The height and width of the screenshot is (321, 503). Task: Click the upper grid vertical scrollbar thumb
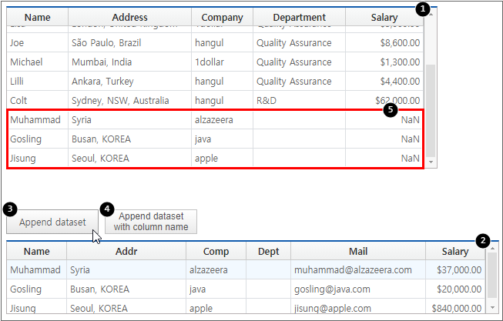point(431,108)
